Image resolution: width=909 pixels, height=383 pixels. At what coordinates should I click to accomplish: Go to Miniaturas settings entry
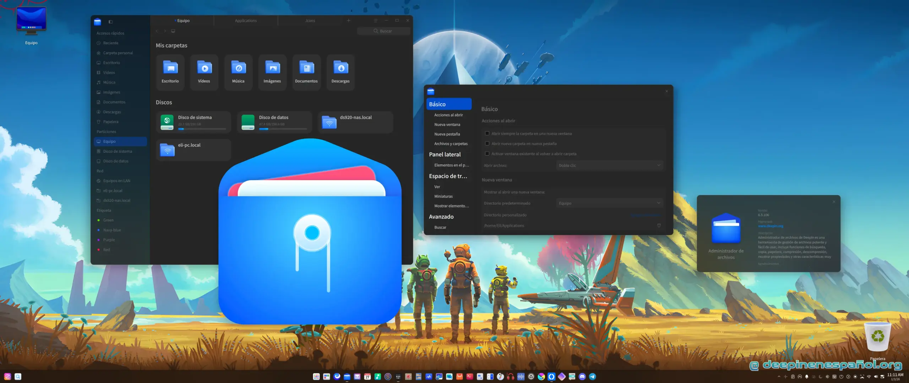tap(443, 196)
